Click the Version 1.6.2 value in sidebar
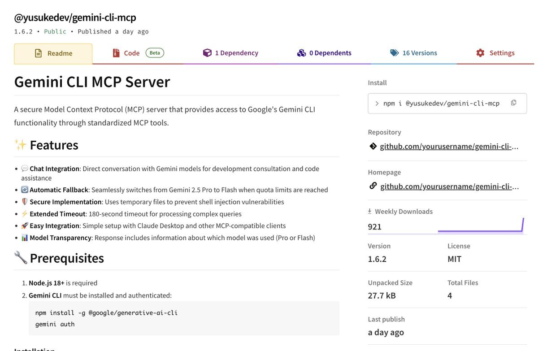The image size is (538, 351). [x=377, y=259]
